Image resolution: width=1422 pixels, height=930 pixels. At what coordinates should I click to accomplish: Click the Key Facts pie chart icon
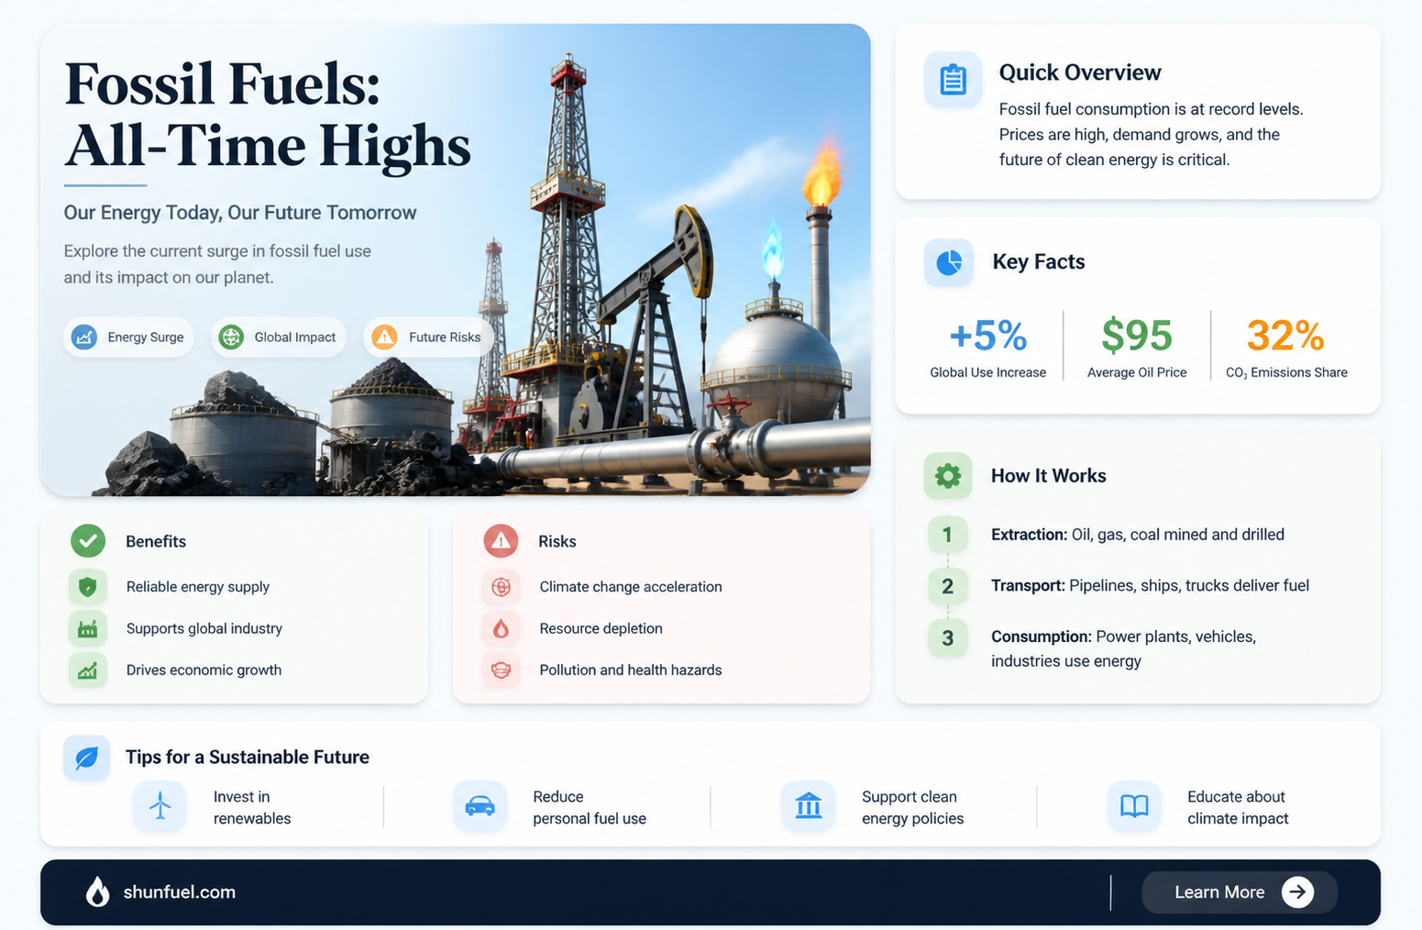(x=949, y=263)
